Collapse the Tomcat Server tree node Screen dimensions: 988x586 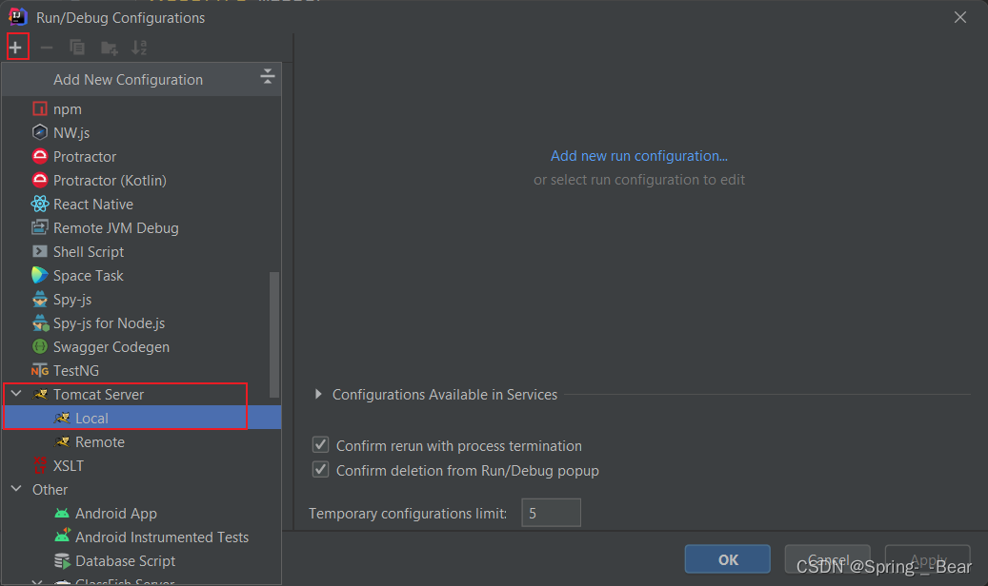click(x=17, y=394)
